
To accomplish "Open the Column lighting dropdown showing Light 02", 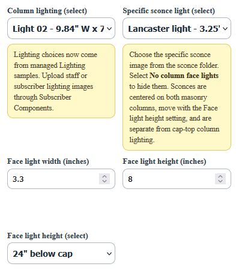I will (61, 28).
